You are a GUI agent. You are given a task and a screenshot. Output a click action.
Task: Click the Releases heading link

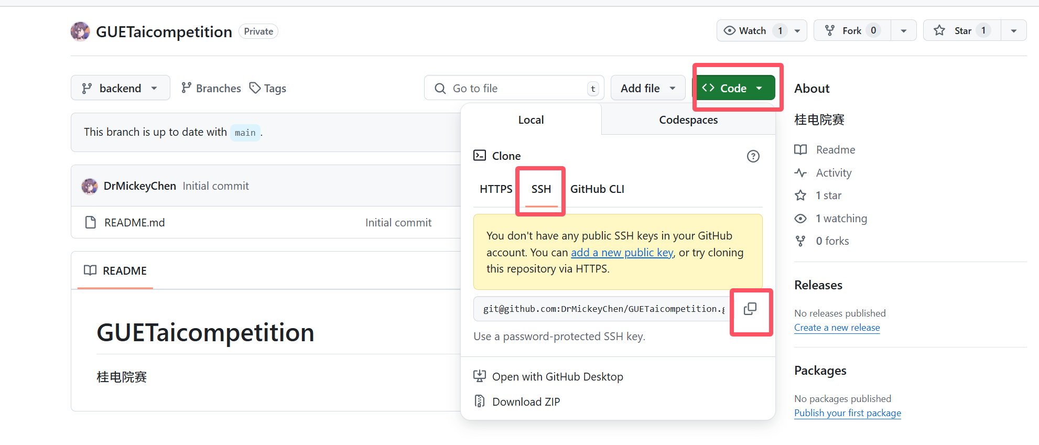tap(818, 285)
